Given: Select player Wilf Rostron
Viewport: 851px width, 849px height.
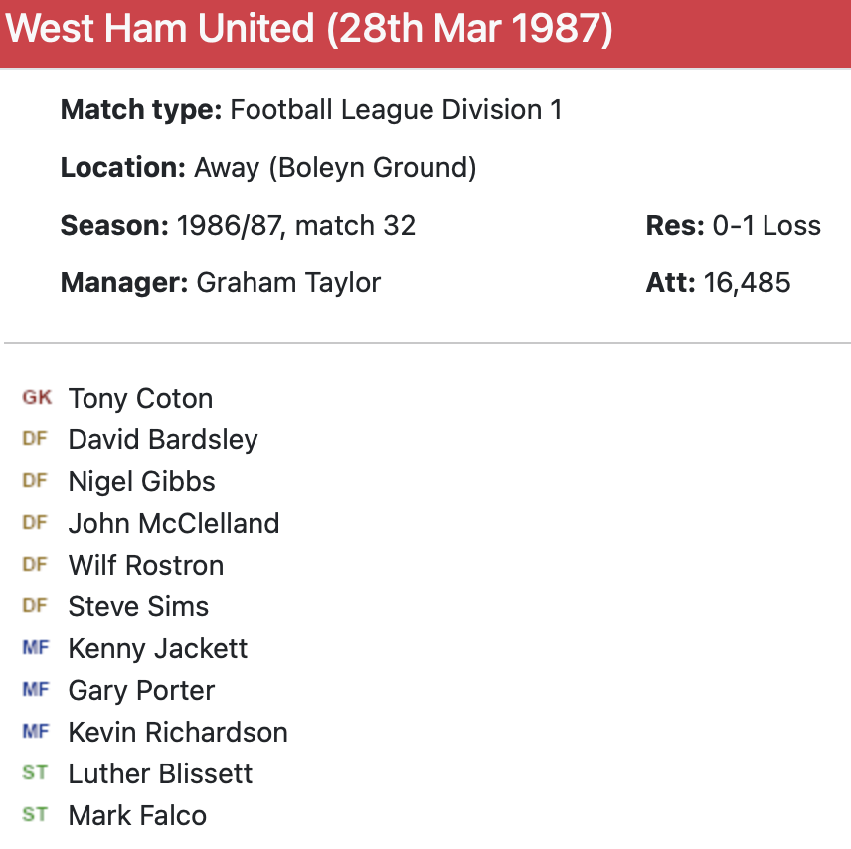Looking at the screenshot, I should point(145,566).
